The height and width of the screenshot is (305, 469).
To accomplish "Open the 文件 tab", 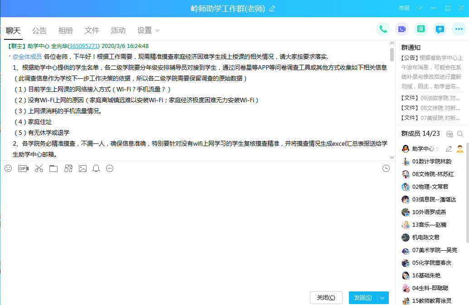I will pos(92,31).
